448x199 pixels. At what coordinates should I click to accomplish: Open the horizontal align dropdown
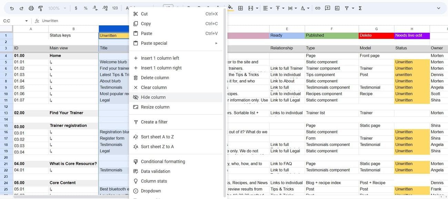pos(267,8)
